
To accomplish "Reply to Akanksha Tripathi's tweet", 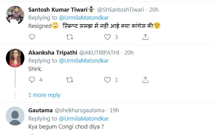I will point(32,80).
